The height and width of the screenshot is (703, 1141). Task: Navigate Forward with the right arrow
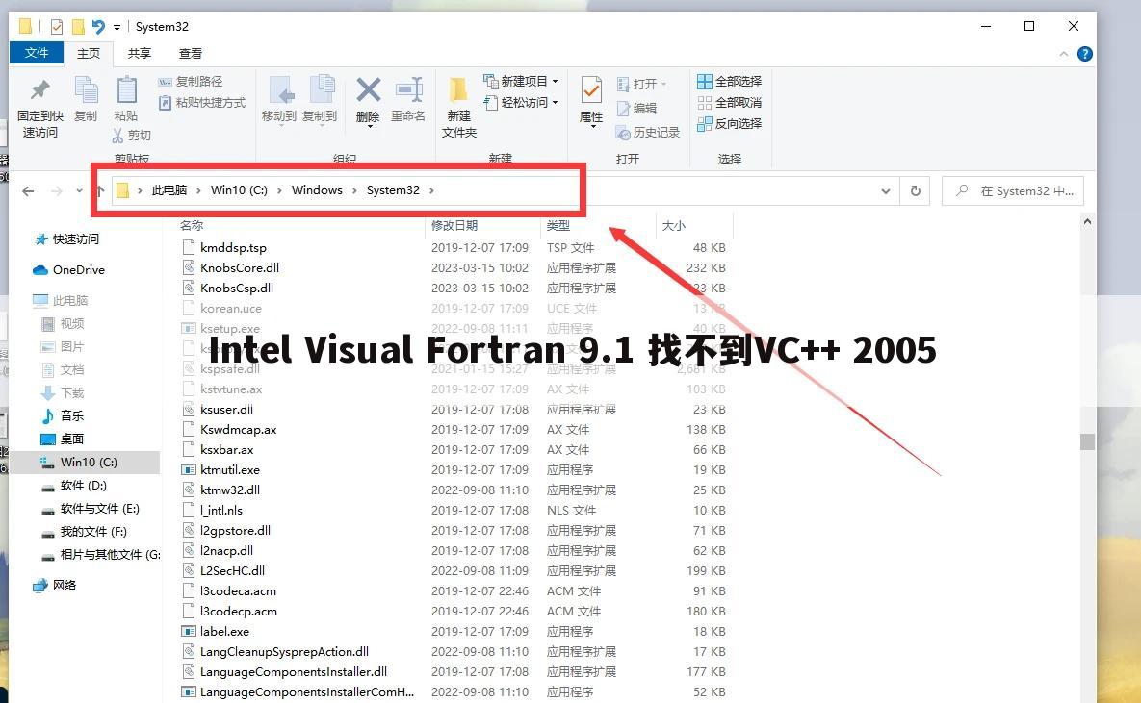56,191
